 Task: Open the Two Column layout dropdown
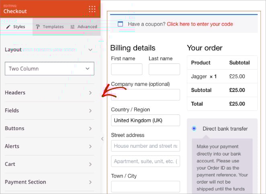tap(49, 69)
